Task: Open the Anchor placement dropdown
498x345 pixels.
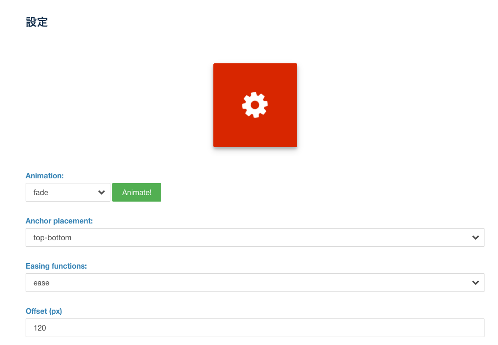Action: [255, 237]
